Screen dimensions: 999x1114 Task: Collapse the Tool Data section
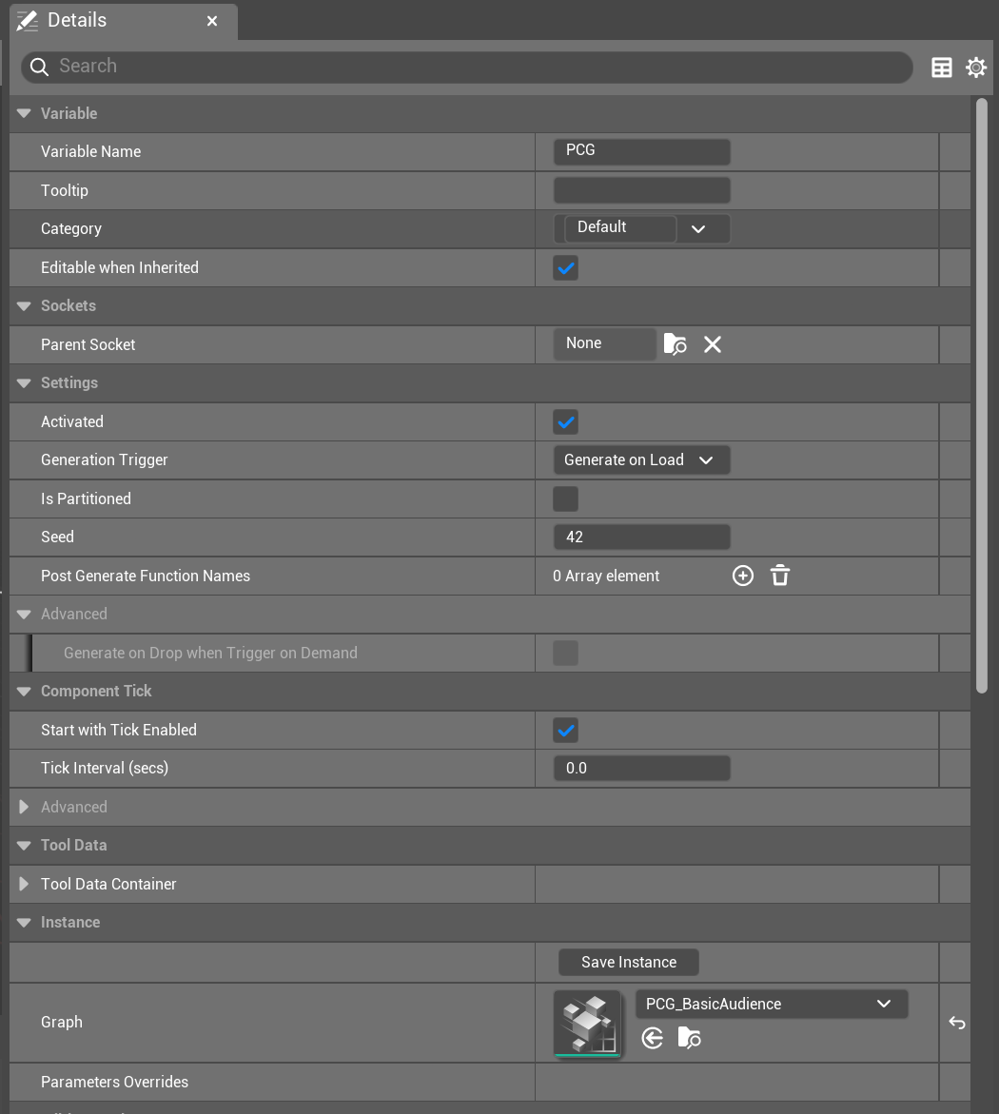(x=24, y=846)
